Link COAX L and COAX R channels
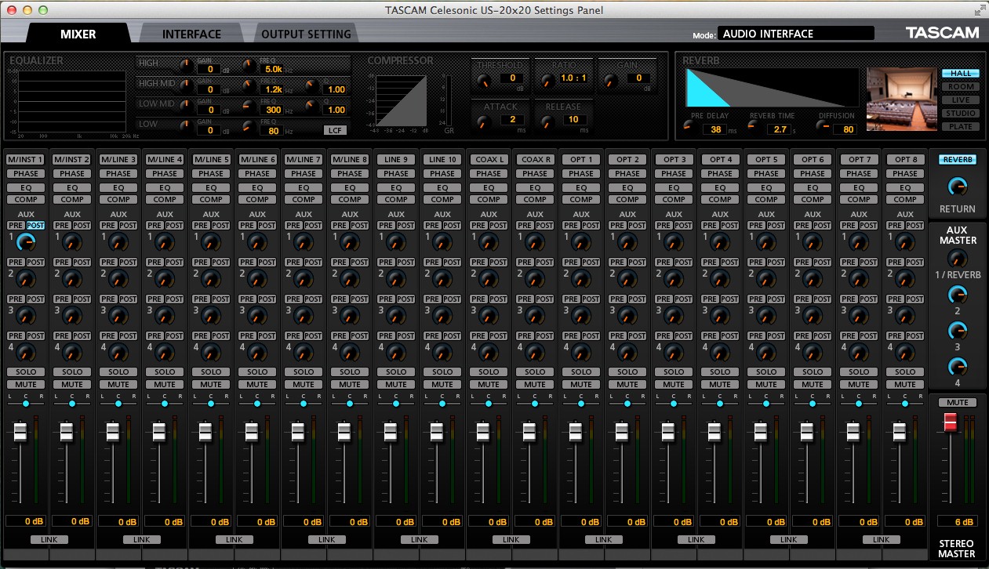989x569 pixels. (511, 539)
